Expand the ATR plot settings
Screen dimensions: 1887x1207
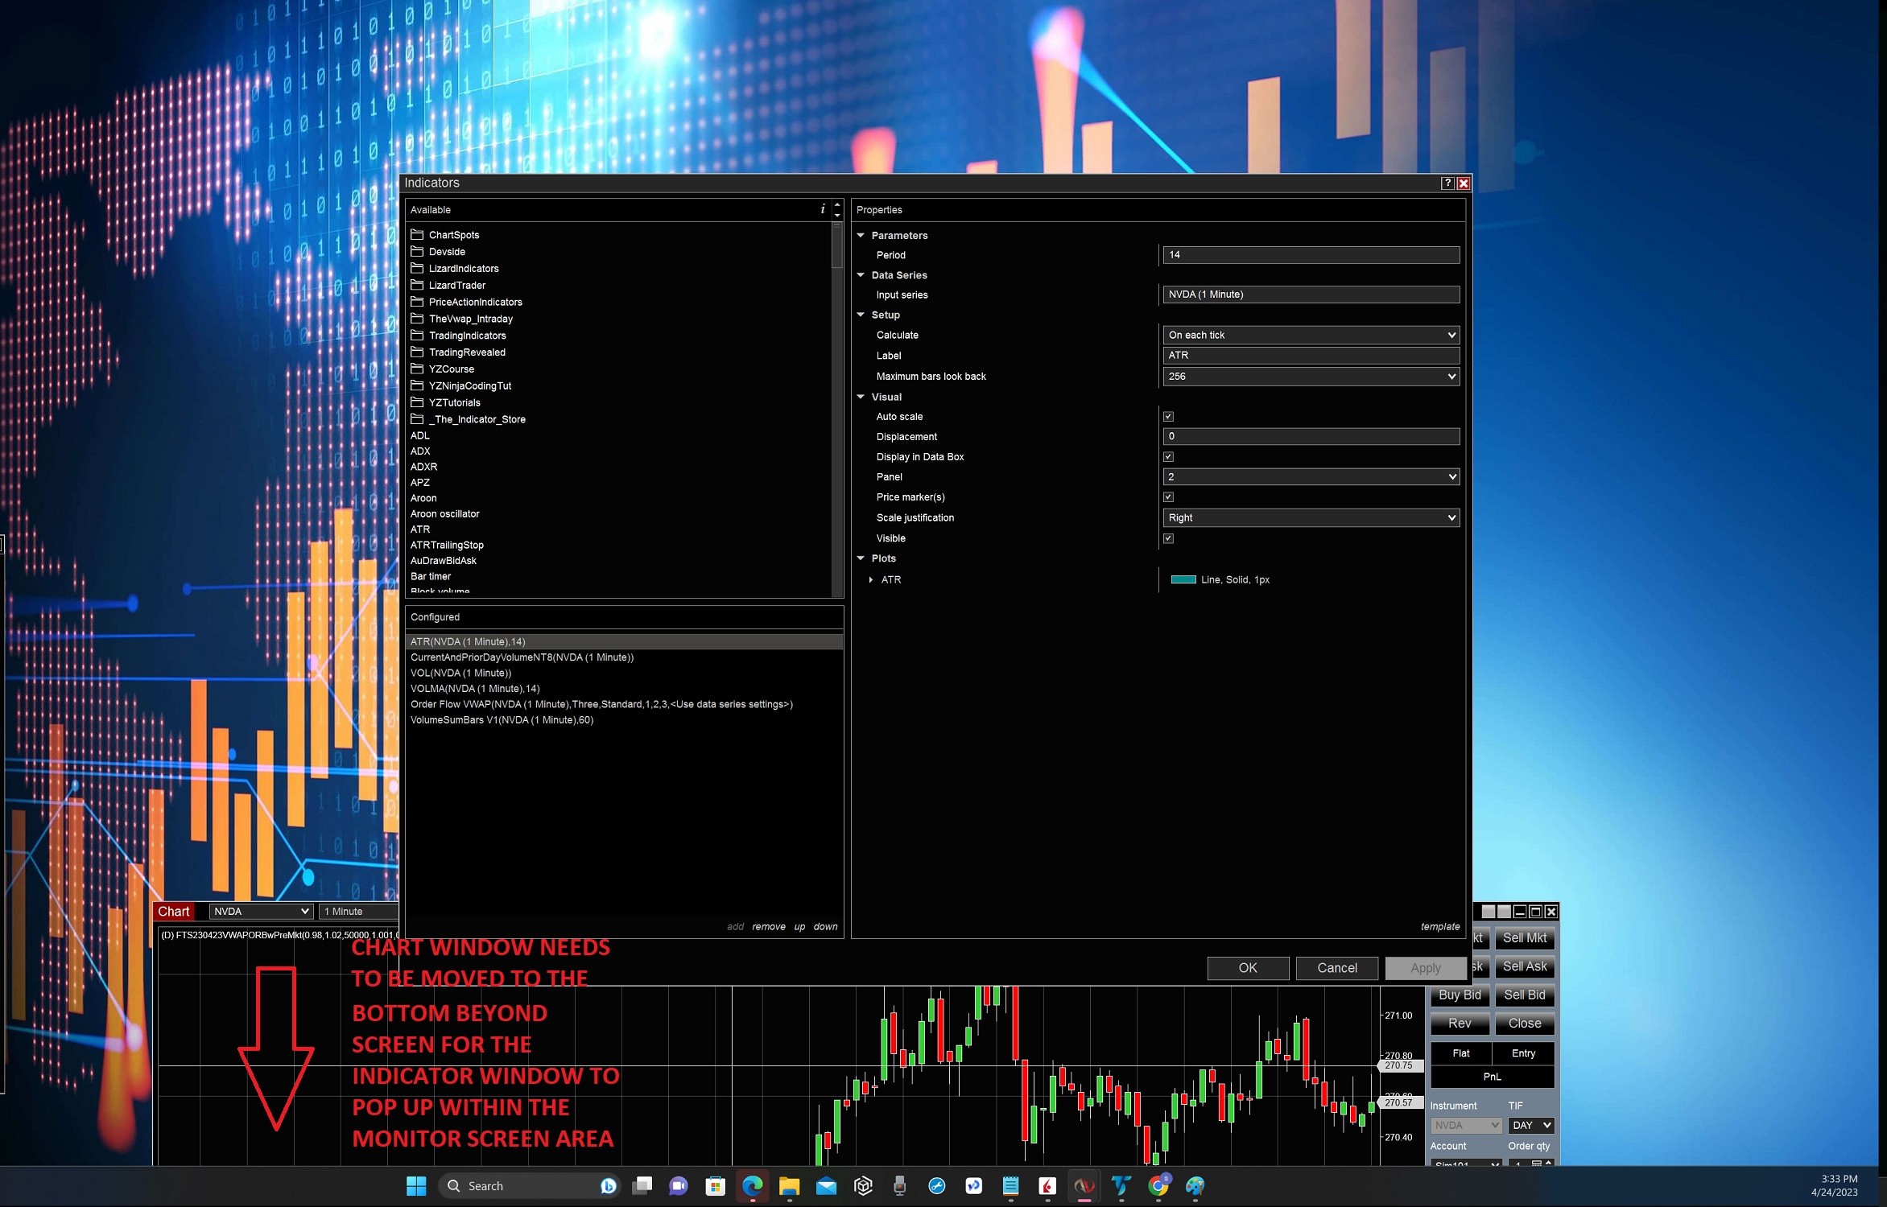(871, 579)
